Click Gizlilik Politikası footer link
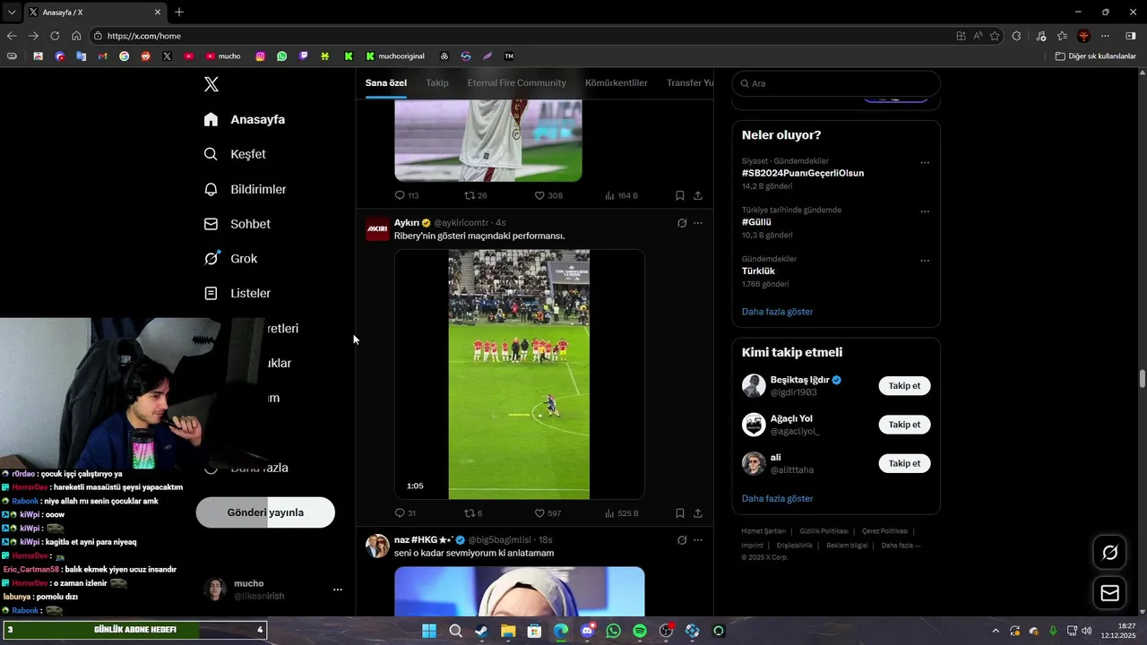Viewport: 1147px width, 645px height. click(x=824, y=531)
